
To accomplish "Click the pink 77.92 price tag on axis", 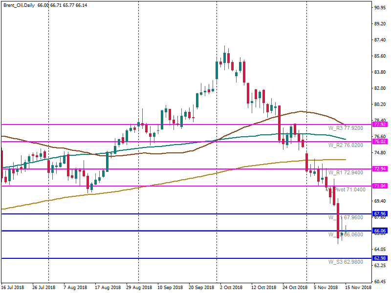I will (x=380, y=125).
